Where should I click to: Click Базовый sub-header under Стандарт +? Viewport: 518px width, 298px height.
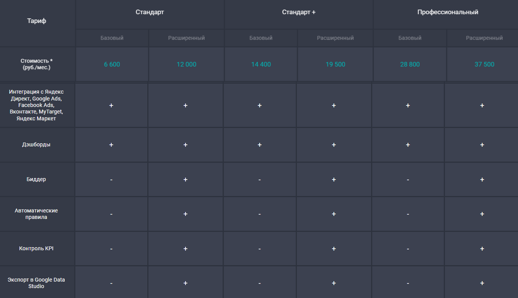pos(261,38)
